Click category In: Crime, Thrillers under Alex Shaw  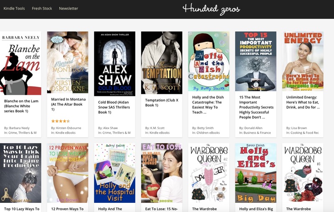[x=114, y=133]
